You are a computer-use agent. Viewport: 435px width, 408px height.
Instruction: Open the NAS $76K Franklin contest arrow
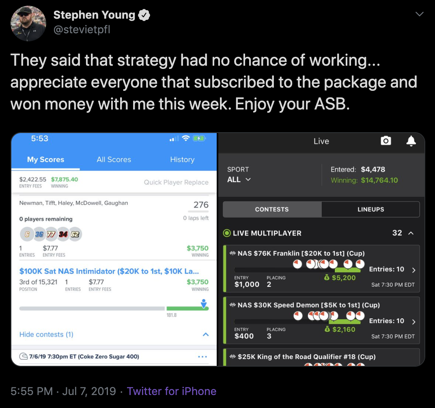(413, 270)
